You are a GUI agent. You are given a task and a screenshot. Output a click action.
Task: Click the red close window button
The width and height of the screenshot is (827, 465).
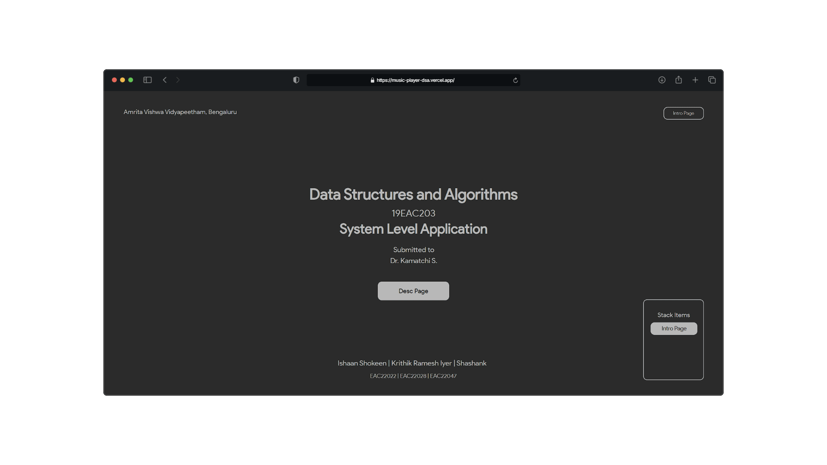[114, 80]
